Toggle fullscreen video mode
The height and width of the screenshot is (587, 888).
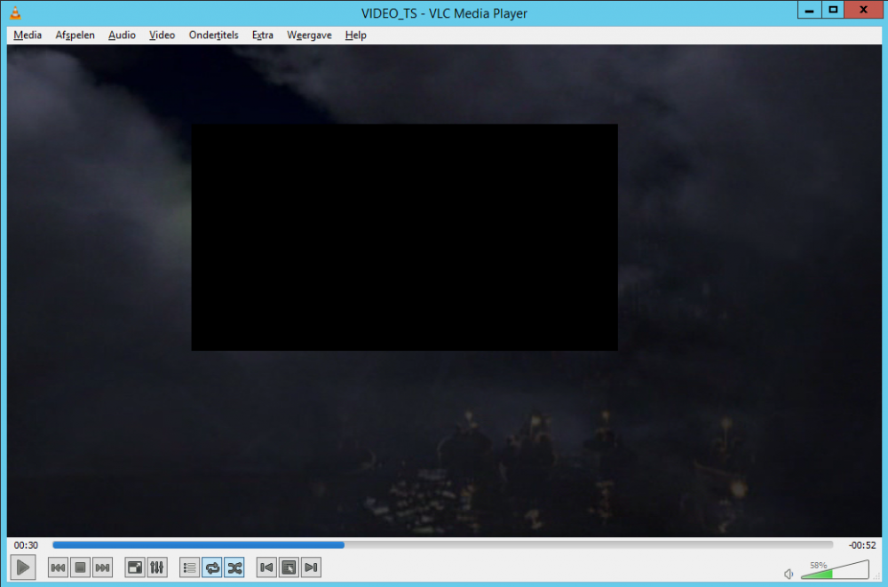(135, 567)
